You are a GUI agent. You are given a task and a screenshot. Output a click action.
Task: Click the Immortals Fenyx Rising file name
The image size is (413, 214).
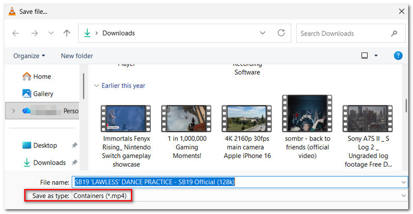click(126, 152)
